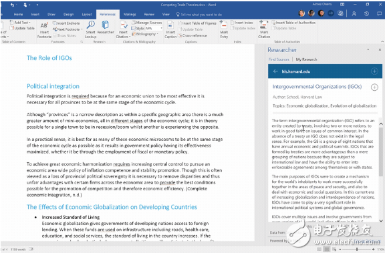Click zoom in plus button

[x=373, y=250]
